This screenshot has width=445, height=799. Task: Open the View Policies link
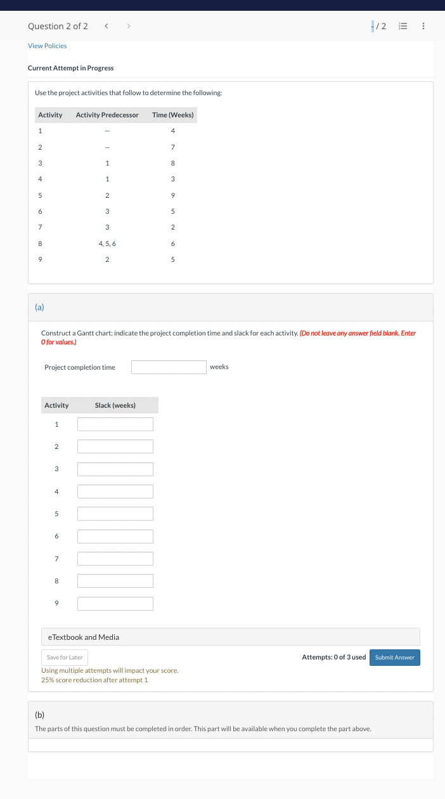coord(47,45)
